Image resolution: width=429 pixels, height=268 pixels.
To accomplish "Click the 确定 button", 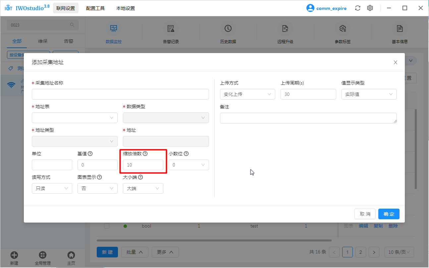I will click(389, 214).
